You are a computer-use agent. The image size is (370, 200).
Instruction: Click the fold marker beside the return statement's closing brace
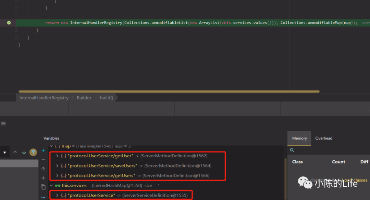16,30
